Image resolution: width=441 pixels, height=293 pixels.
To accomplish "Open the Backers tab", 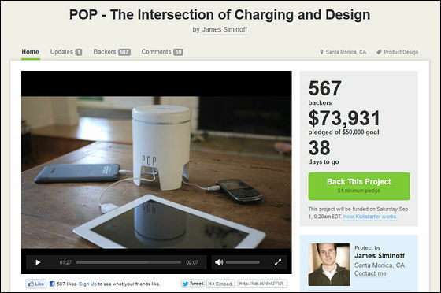I will pyautogui.click(x=112, y=52).
